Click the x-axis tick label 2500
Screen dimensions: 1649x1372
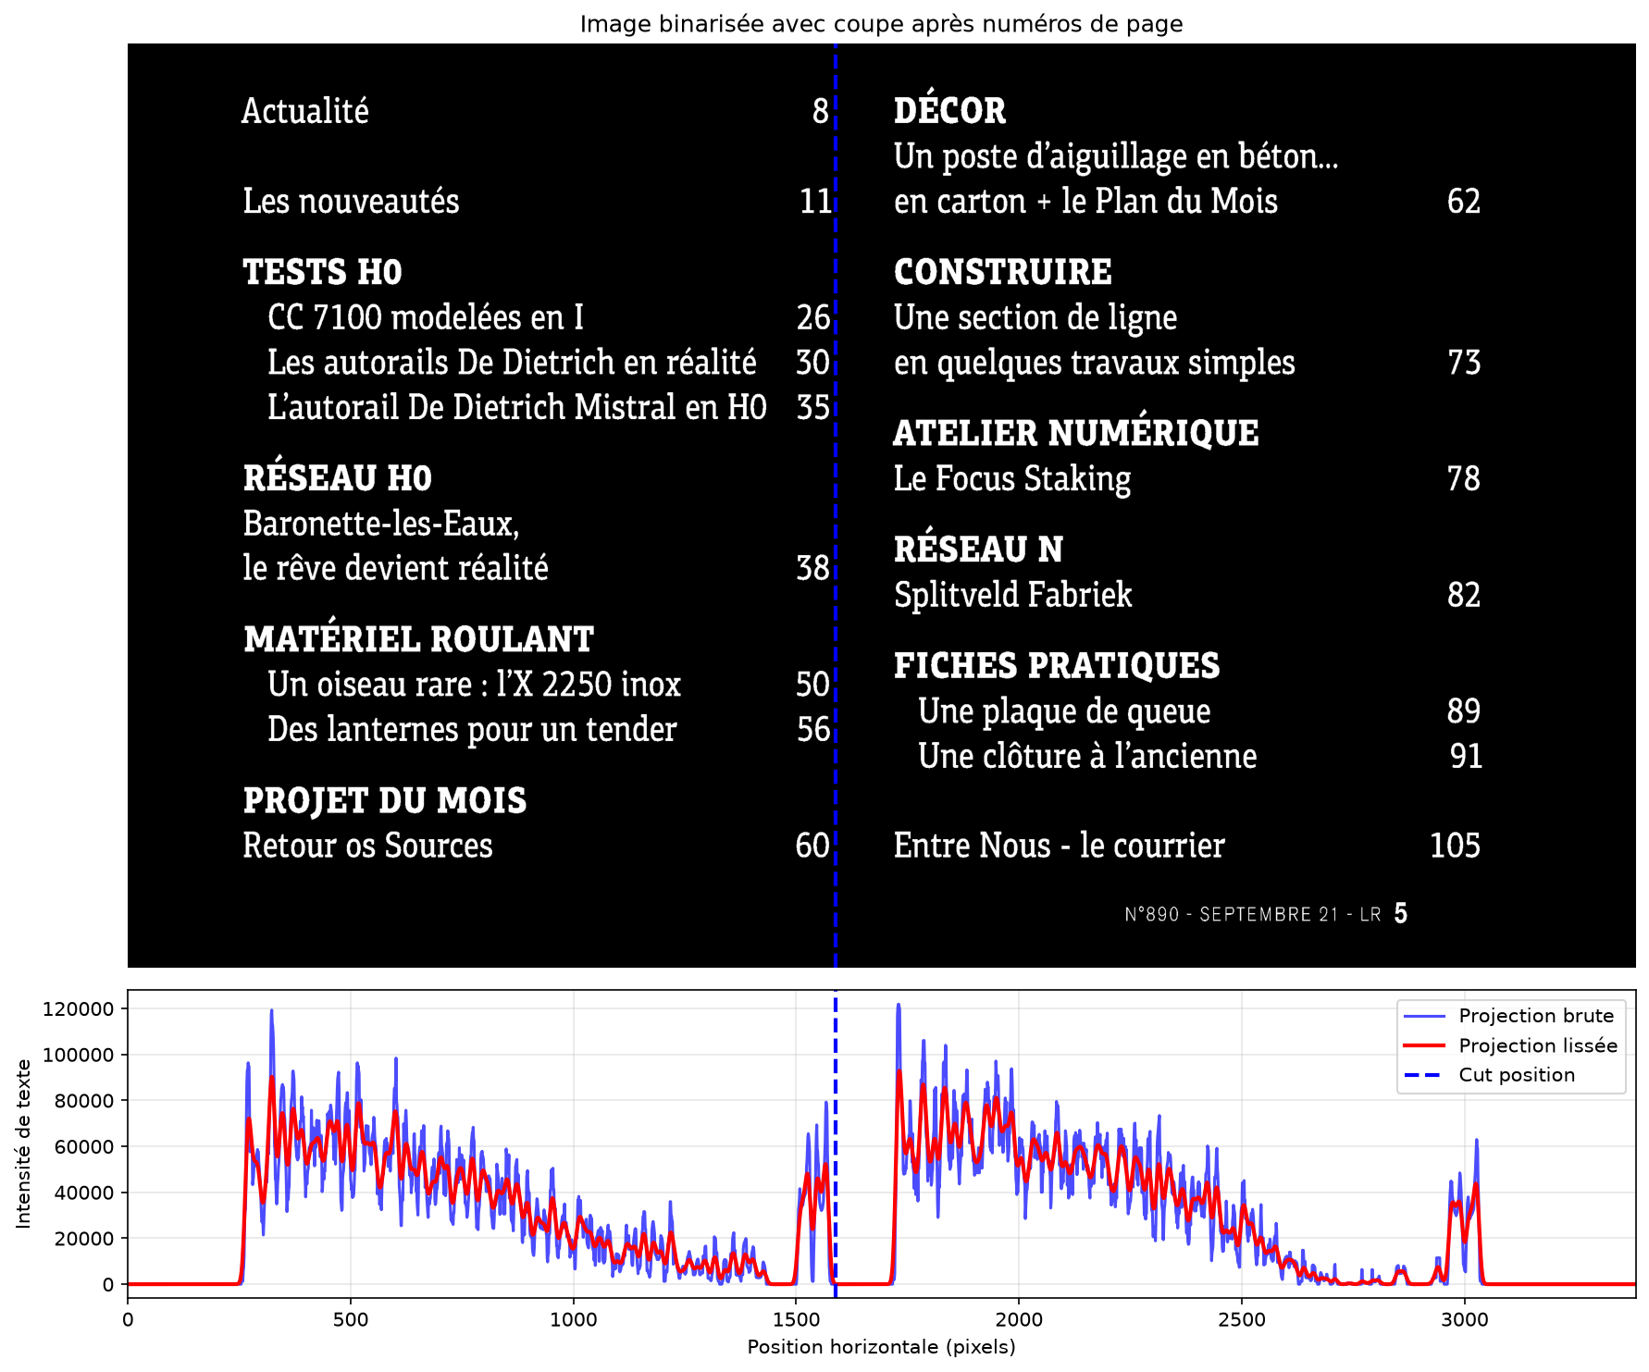point(1242,1319)
